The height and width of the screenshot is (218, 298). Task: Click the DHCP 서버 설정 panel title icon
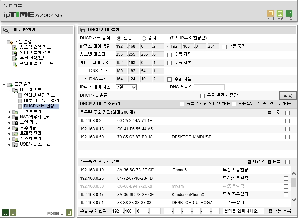[x=82, y=30]
